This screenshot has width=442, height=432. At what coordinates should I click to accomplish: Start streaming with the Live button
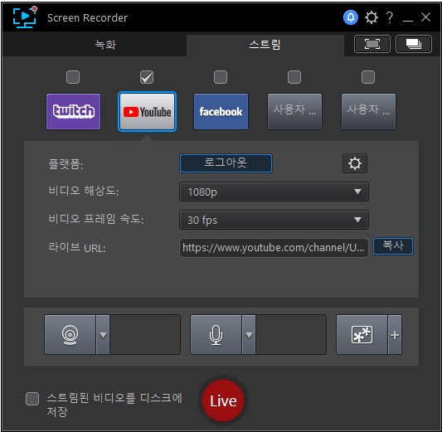pos(223,400)
